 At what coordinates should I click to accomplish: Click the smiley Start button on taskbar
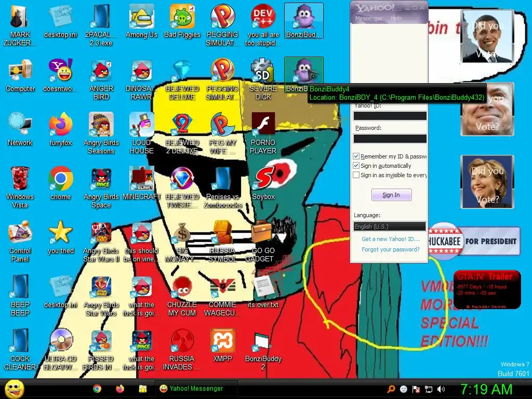click(x=14, y=389)
